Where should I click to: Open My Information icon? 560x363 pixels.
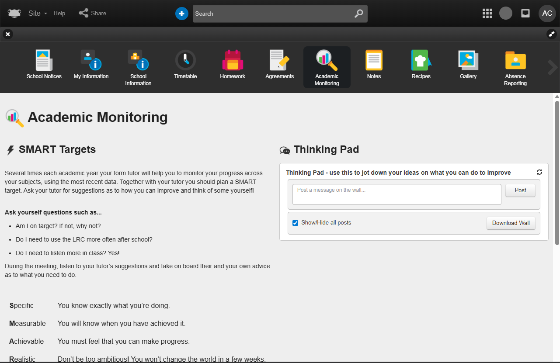(x=91, y=61)
